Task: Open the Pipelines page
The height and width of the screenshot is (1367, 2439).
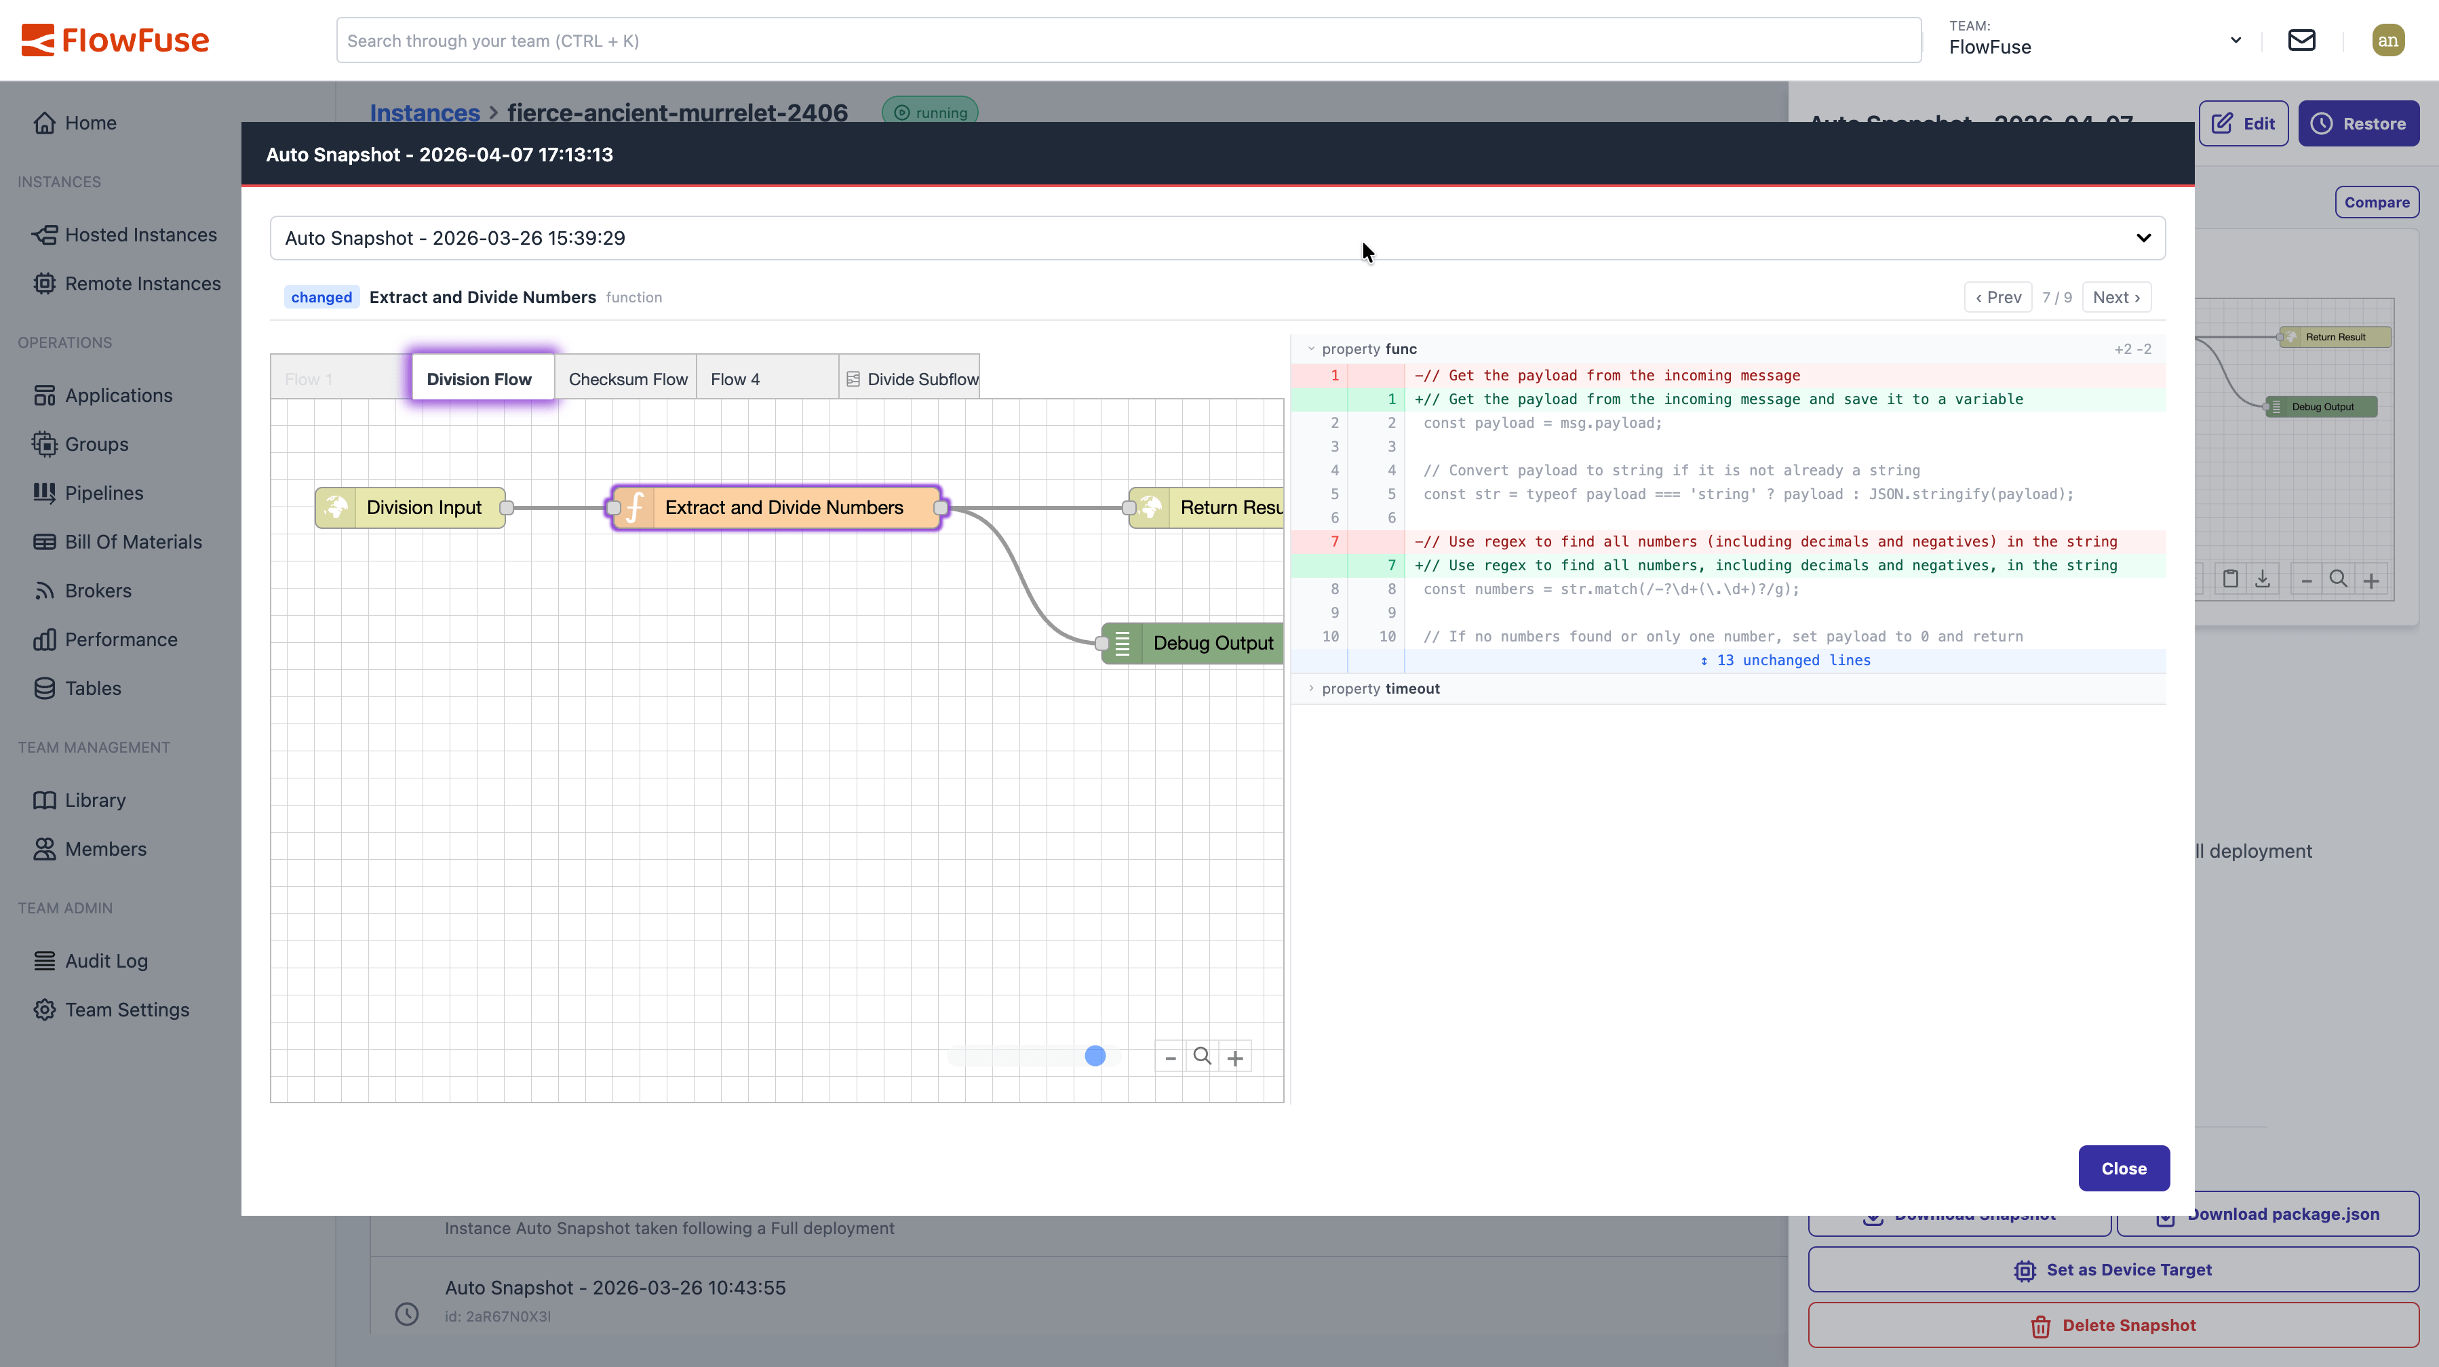Action: click(104, 492)
